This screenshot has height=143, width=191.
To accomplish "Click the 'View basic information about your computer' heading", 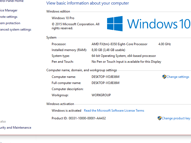I will click(88, 3).
